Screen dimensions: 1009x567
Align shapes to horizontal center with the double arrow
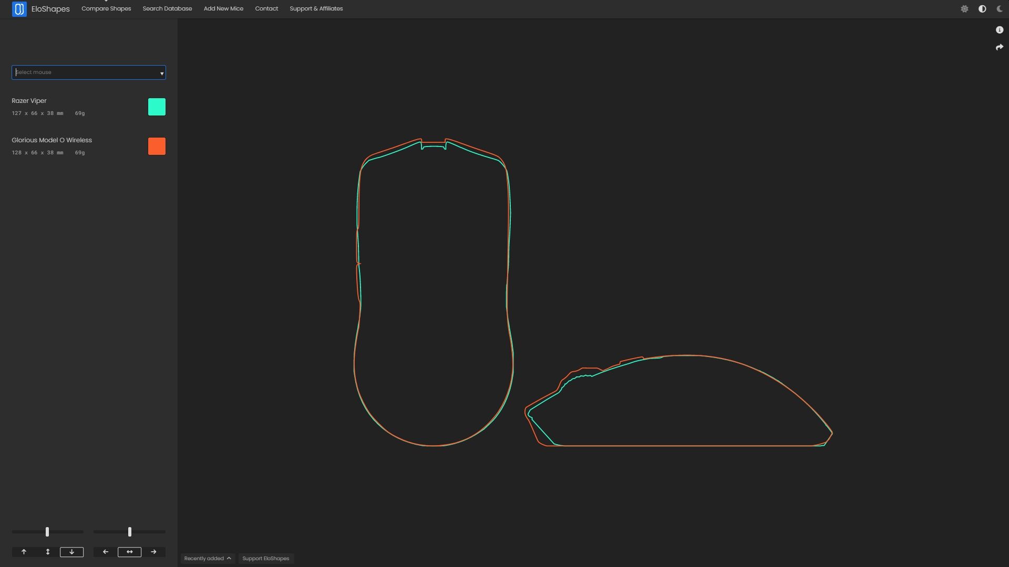(x=129, y=552)
